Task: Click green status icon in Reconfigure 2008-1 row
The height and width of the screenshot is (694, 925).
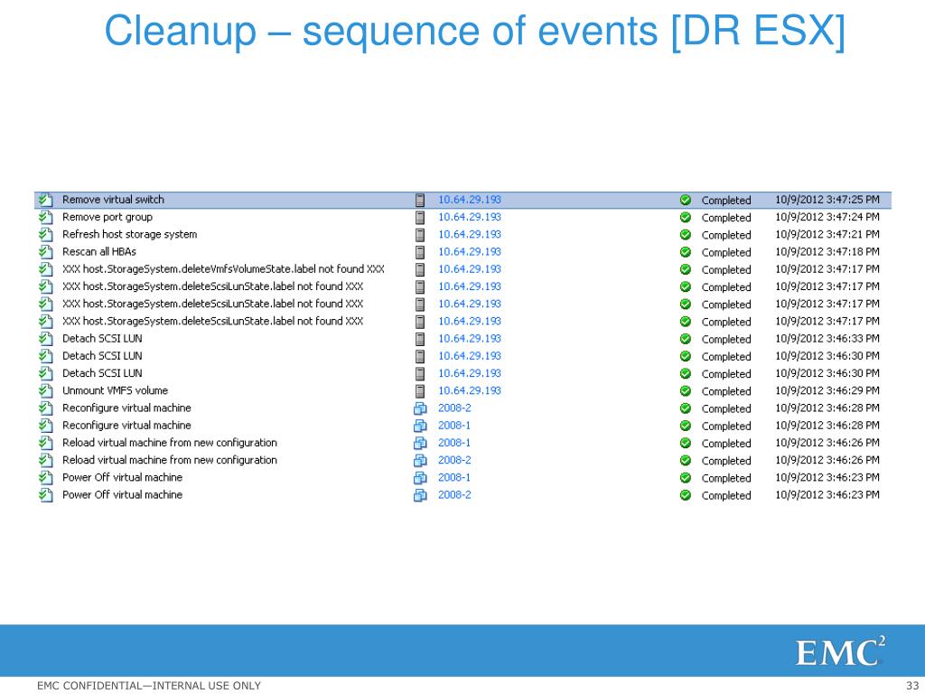Action: click(686, 426)
